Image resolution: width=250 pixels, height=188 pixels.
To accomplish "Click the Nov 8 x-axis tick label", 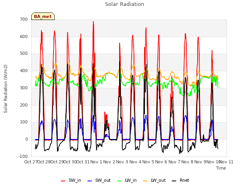I will tap(187, 162).
